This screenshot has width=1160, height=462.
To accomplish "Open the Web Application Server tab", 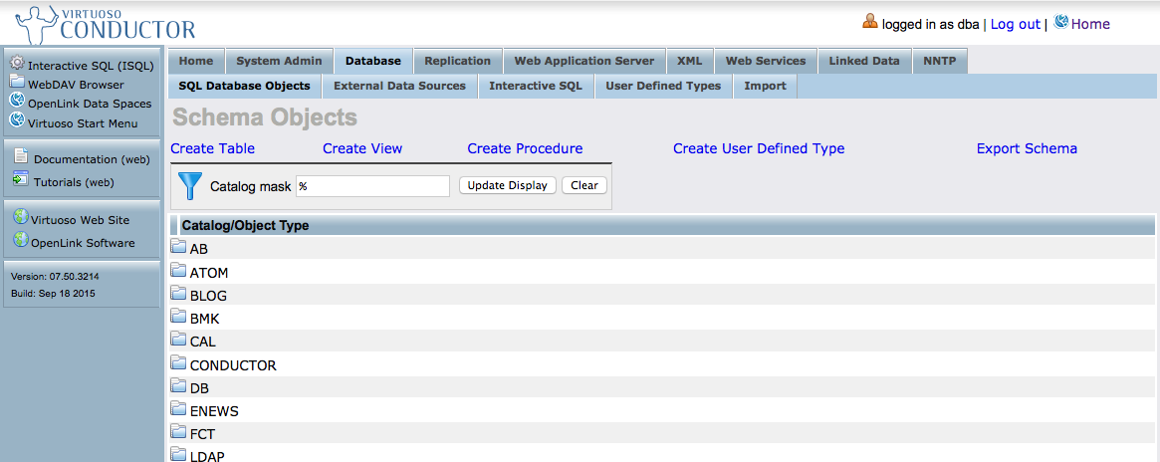I will tap(584, 61).
